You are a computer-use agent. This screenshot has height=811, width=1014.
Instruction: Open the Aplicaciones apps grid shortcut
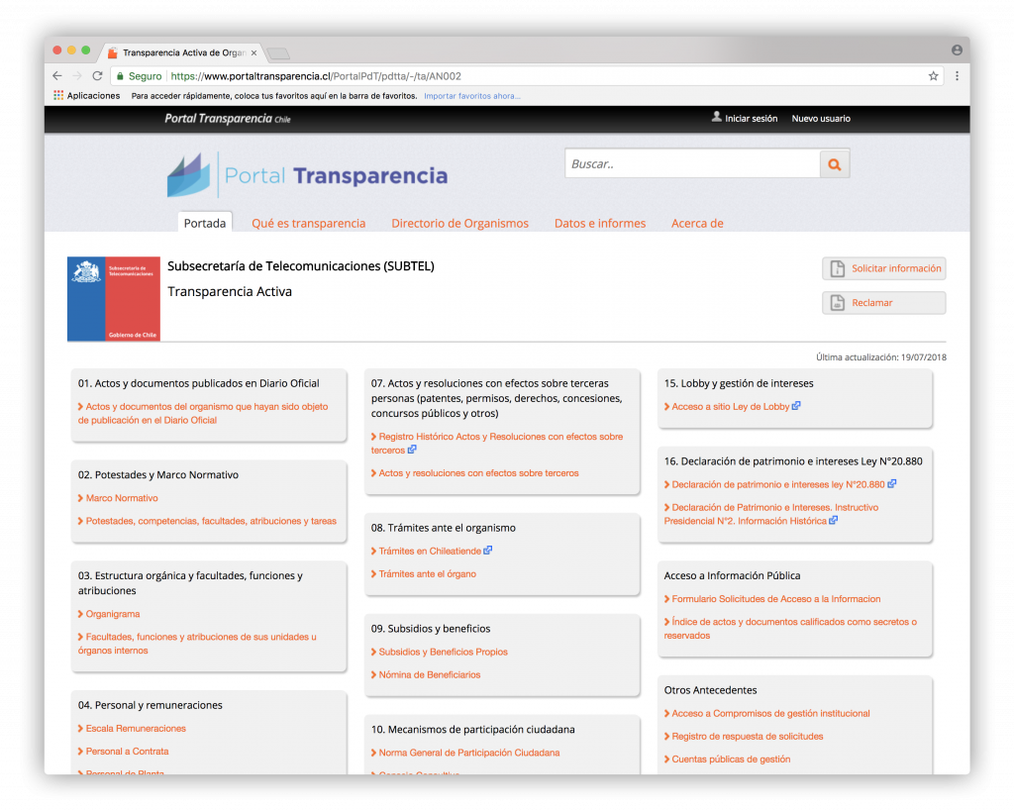87,96
